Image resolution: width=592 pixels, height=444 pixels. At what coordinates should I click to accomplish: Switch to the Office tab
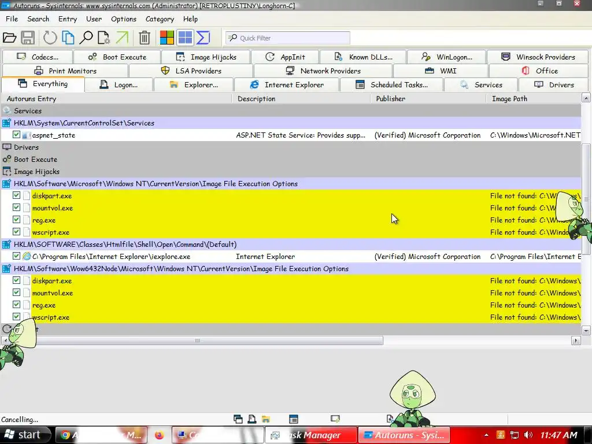point(539,71)
